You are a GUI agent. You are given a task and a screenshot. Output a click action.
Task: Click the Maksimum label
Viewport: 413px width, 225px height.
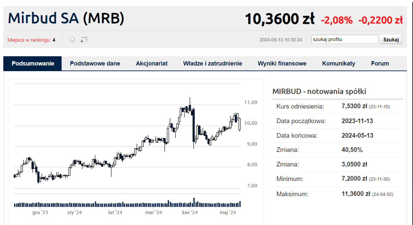292,194
